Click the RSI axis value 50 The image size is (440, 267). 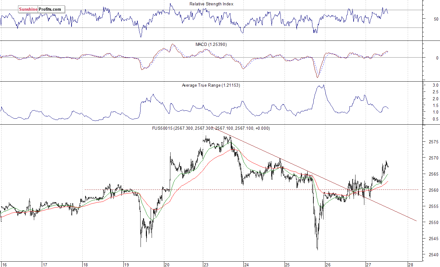436,19
